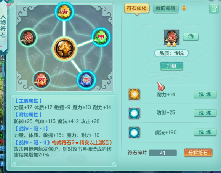Click 洗炼 beside 魔法+190
The width and height of the screenshot is (221, 173).
coord(205,132)
